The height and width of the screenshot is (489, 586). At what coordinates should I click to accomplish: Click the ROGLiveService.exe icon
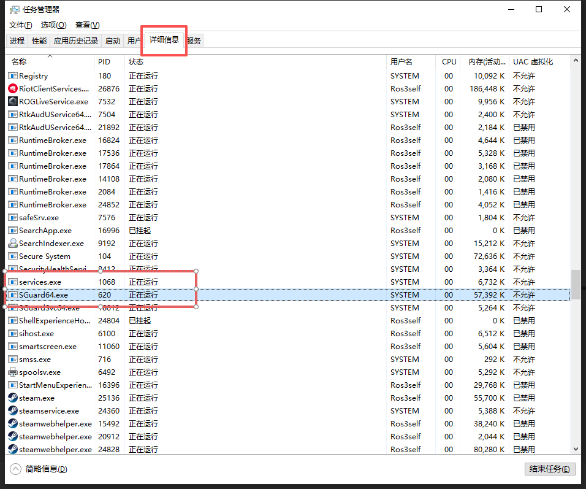(x=13, y=102)
